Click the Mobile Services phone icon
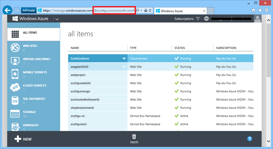The image size is (273, 149). pyautogui.click(x=15, y=74)
